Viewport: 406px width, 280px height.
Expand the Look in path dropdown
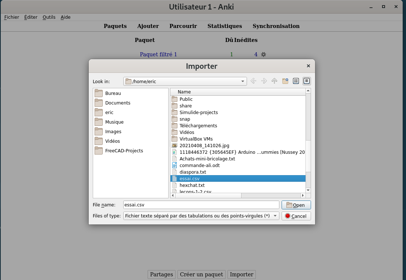[x=243, y=81]
